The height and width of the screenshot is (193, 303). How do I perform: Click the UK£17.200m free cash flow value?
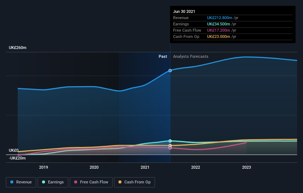(x=218, y=30)
